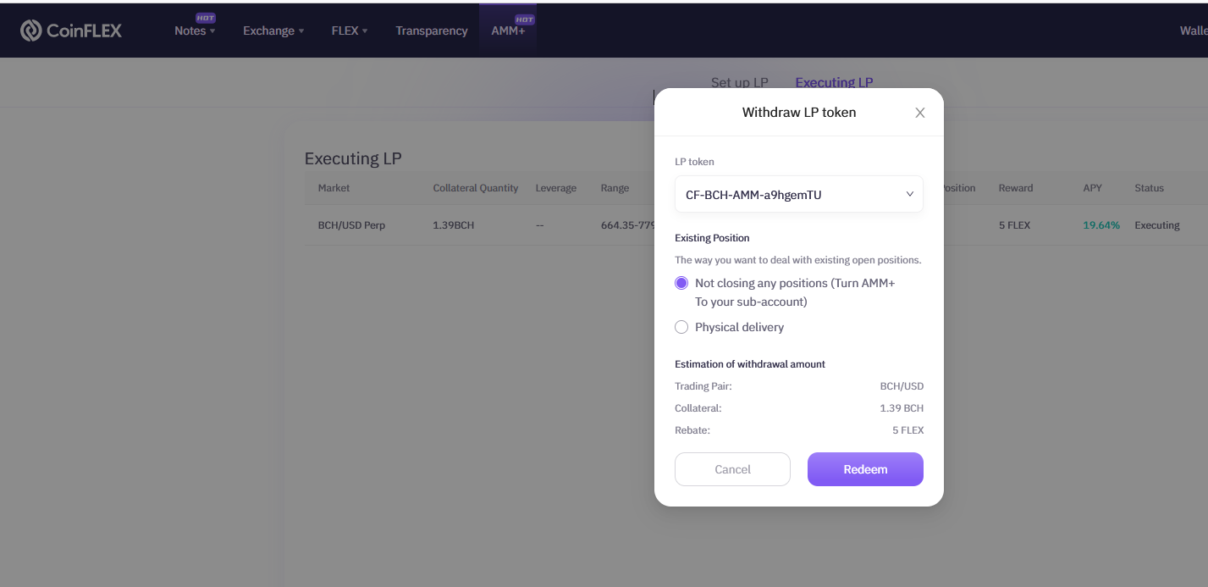Screen dimensions: 1208x587
Task: Click the Executing status cell
Action: click(1157, 225)
